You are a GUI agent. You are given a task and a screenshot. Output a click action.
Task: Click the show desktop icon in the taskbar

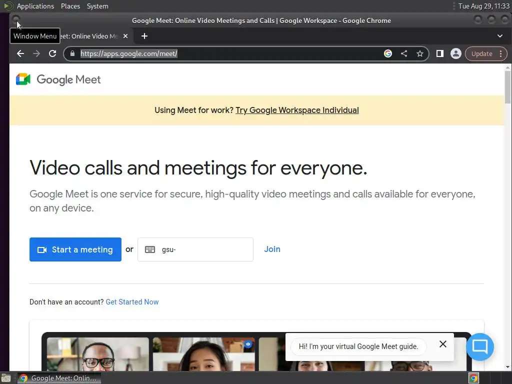[x=6, y=378]
